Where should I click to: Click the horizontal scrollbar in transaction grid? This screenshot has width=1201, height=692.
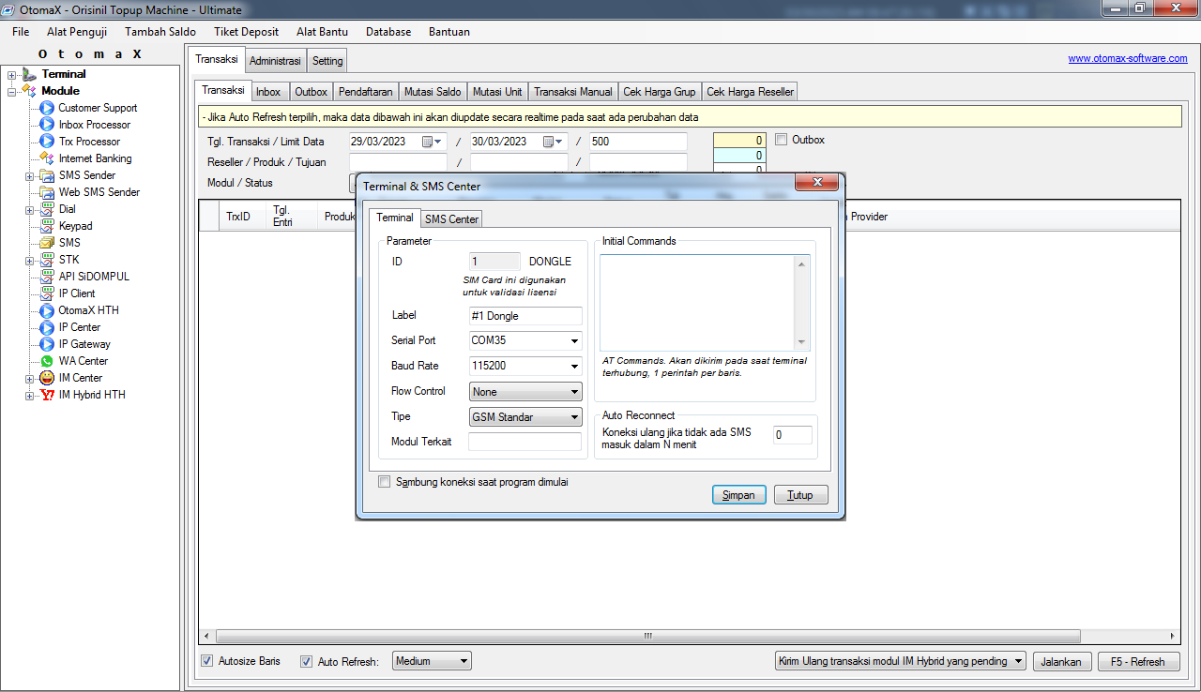[647, 636]
